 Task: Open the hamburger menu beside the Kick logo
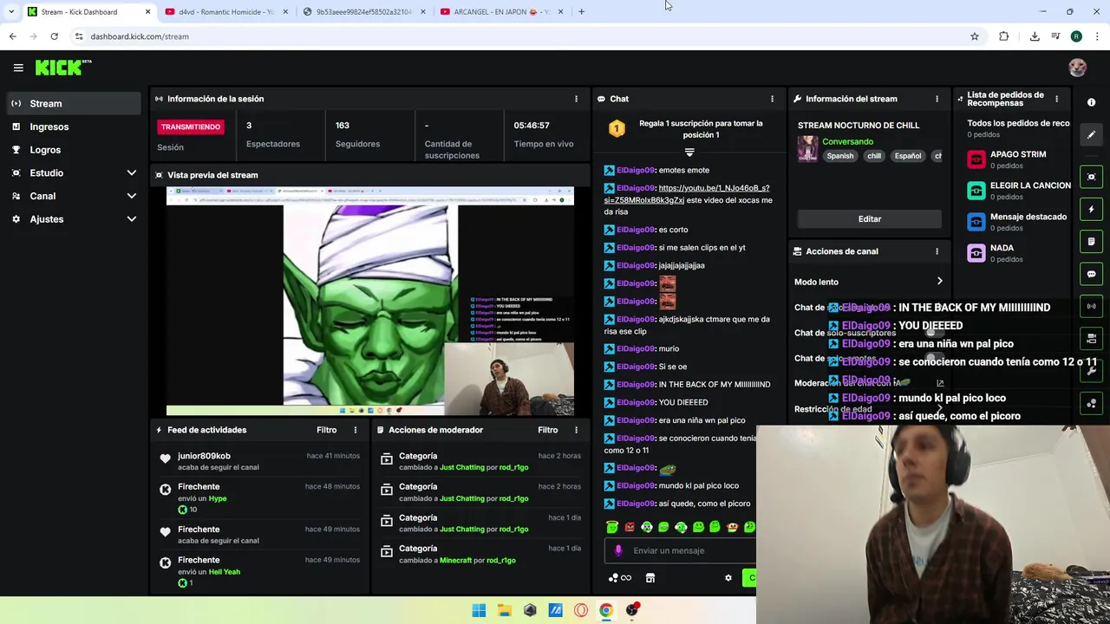click(x=18, y=68)
